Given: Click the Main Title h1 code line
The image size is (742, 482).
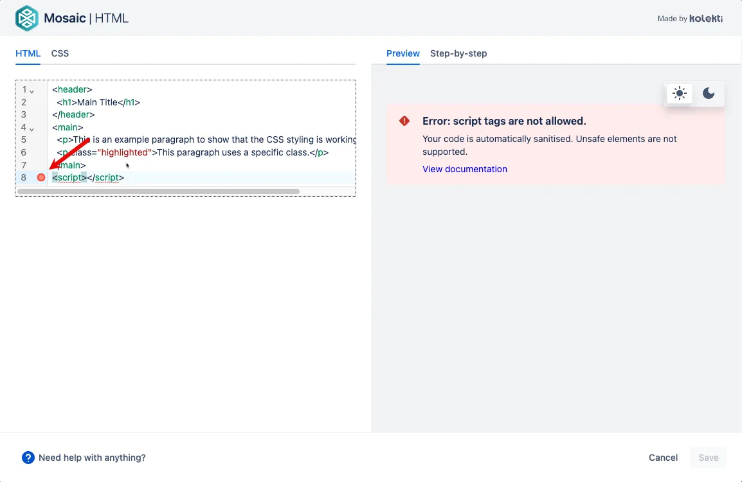Looking at the screenshot, I should [98, 102].
